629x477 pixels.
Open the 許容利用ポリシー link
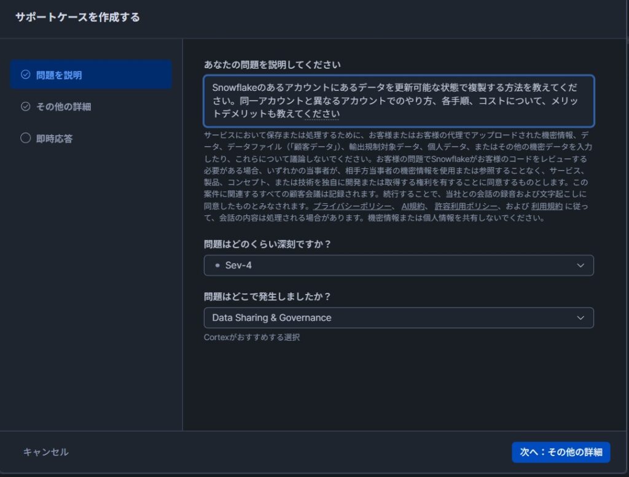(466, 206)
